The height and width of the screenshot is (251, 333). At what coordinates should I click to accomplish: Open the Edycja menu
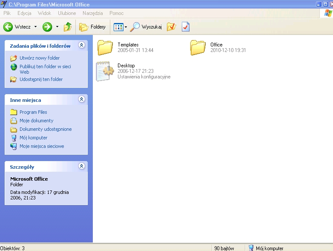(x=24, y=13)
